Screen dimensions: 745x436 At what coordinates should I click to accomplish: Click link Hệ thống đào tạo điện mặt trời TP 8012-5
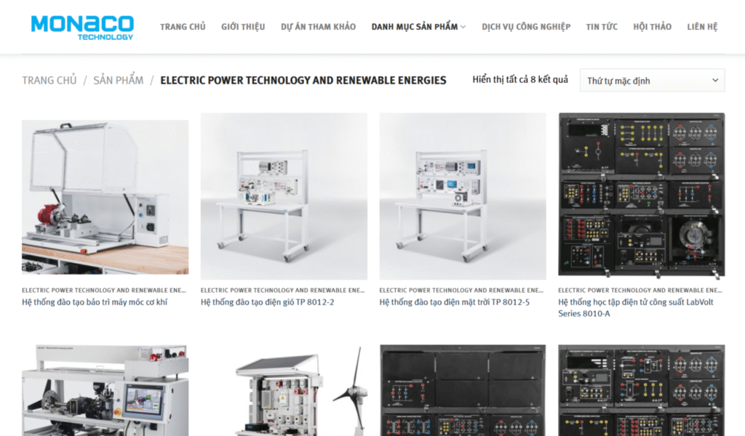point(454,302)
